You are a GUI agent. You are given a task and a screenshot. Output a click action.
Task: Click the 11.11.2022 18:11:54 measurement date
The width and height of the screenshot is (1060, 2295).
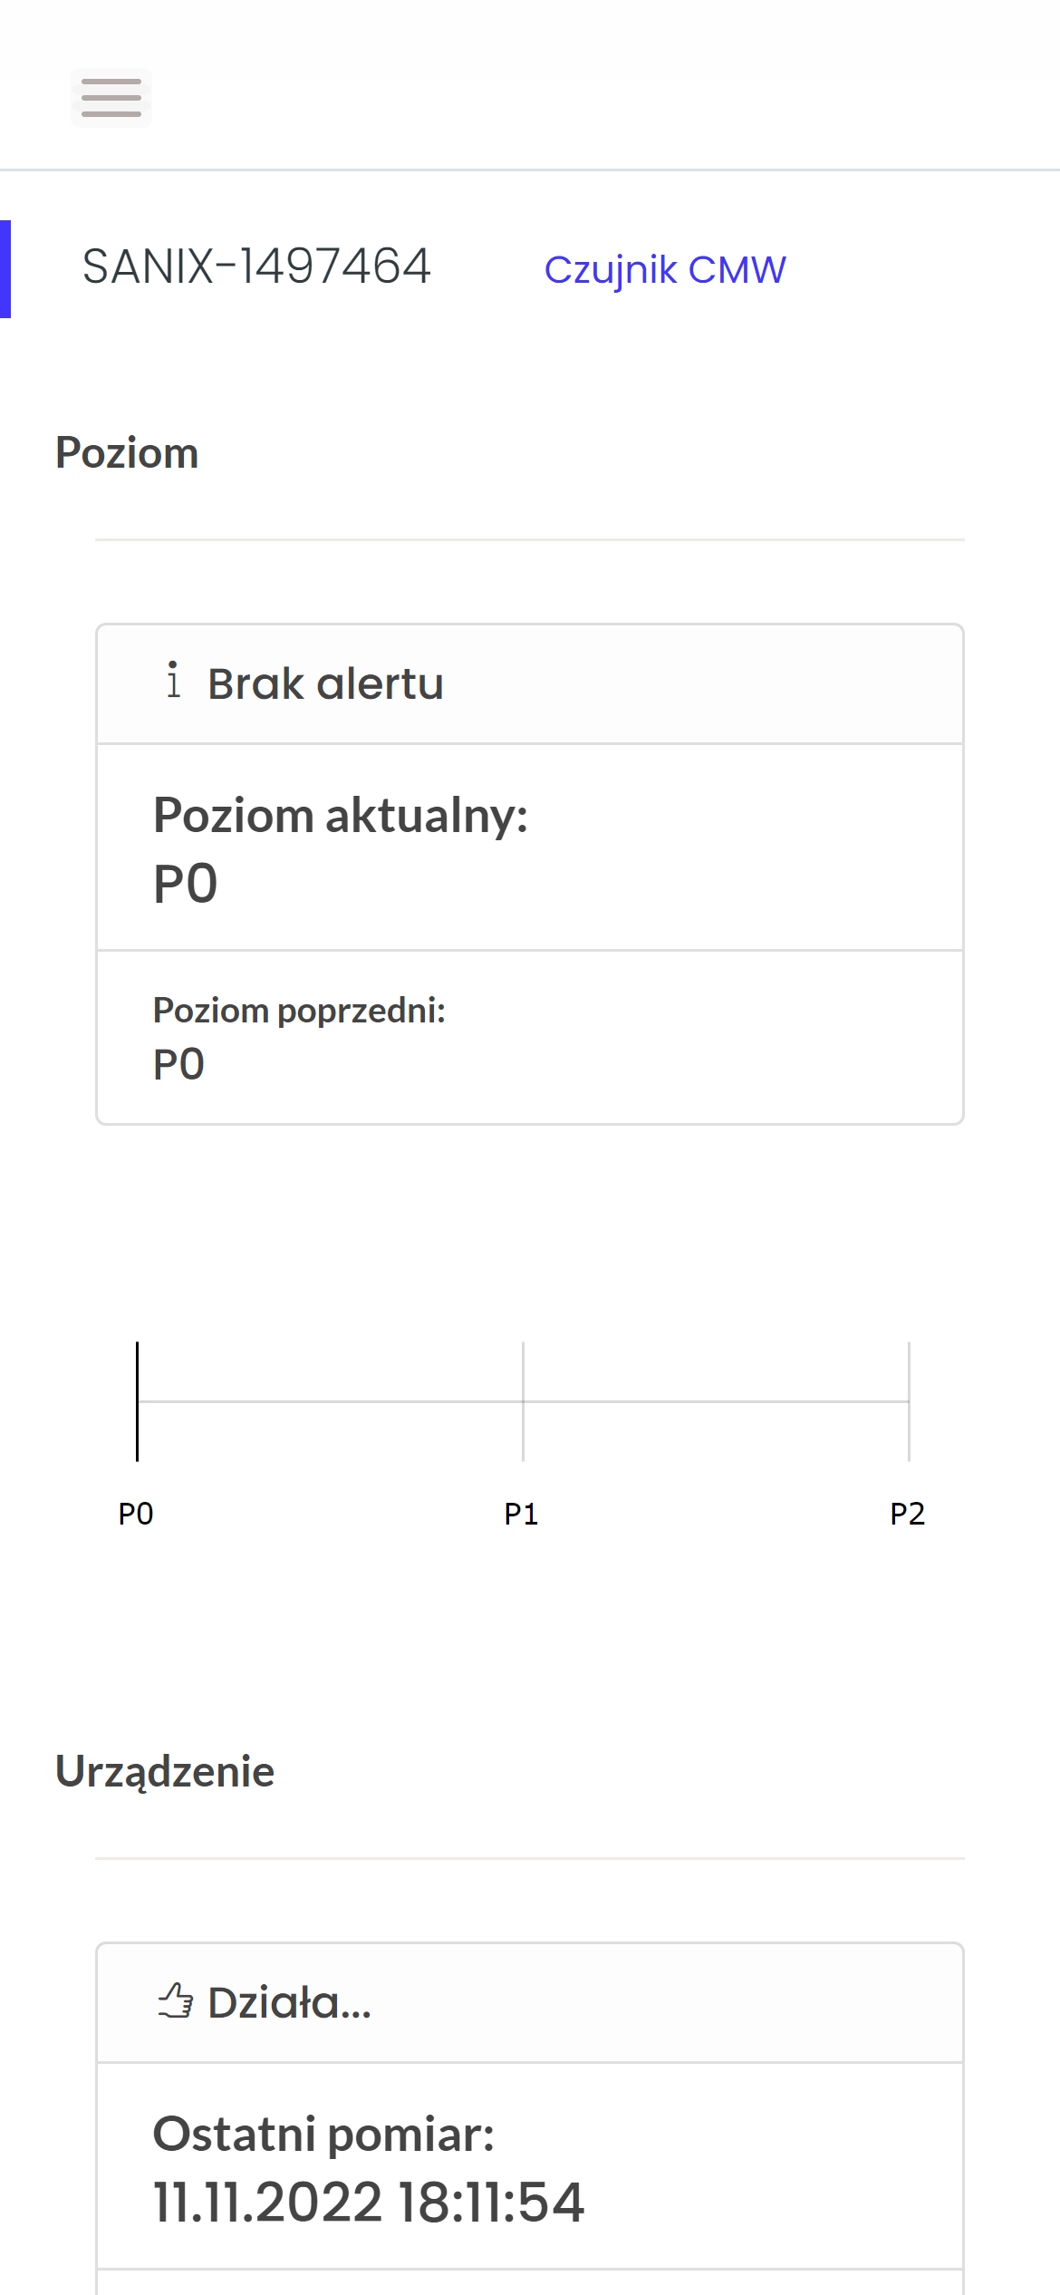(369, 2203)
